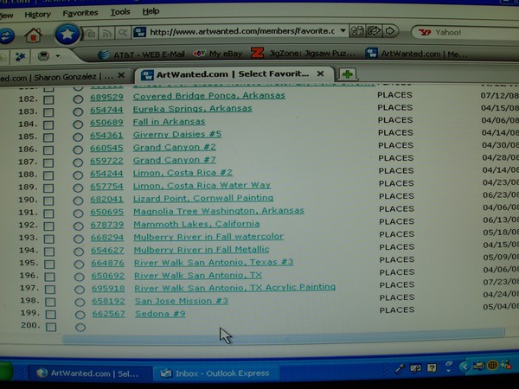Click the camera snapshot toolbar icon
Image resolution: width=519 pixels, height=389 pixels.
tap(90, 33)
